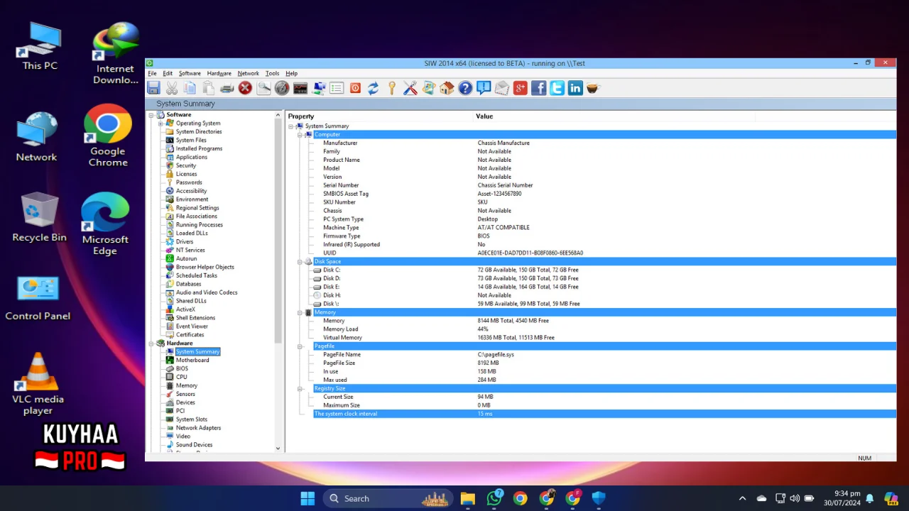Viewport: 909px width, 511px height.
Task: Click the crossed tools toolbar icon
Action: coord(410,88)
